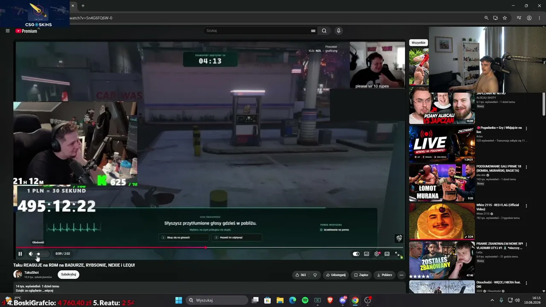This screenshot has height=307, width=546.
Task: Save the video with Zapisz
Action: pos(361,275)
